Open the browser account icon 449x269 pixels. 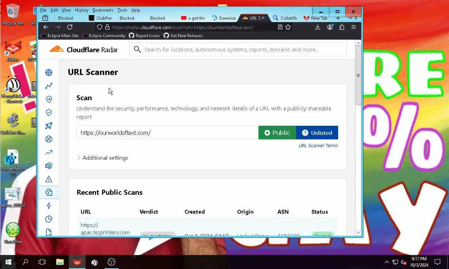tap(330, 27)
